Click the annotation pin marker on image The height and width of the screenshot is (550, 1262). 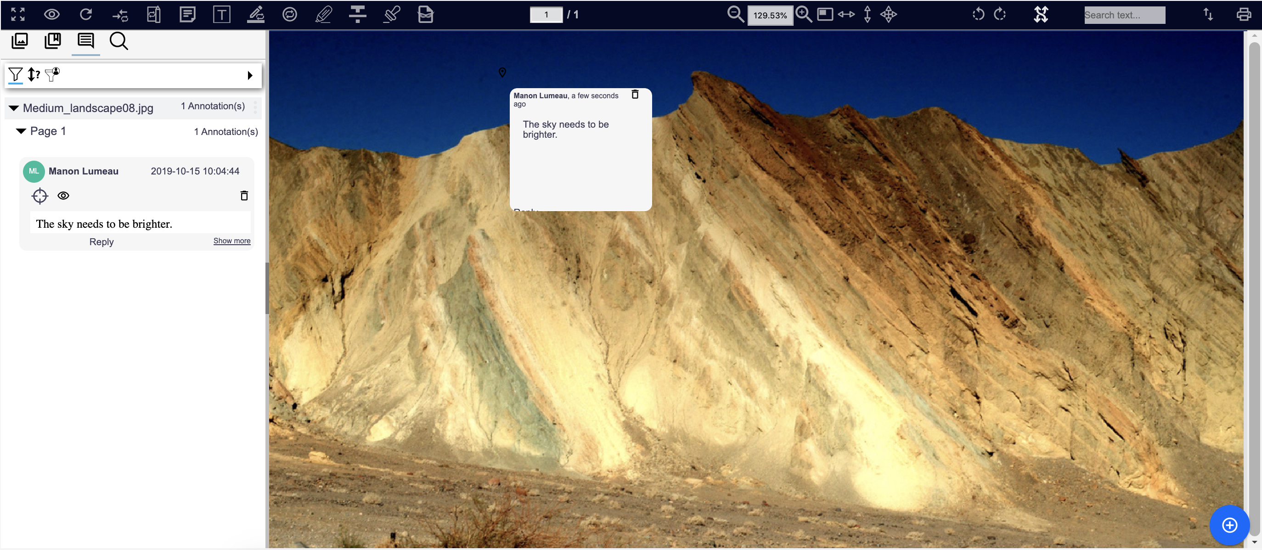pos(502,73)
